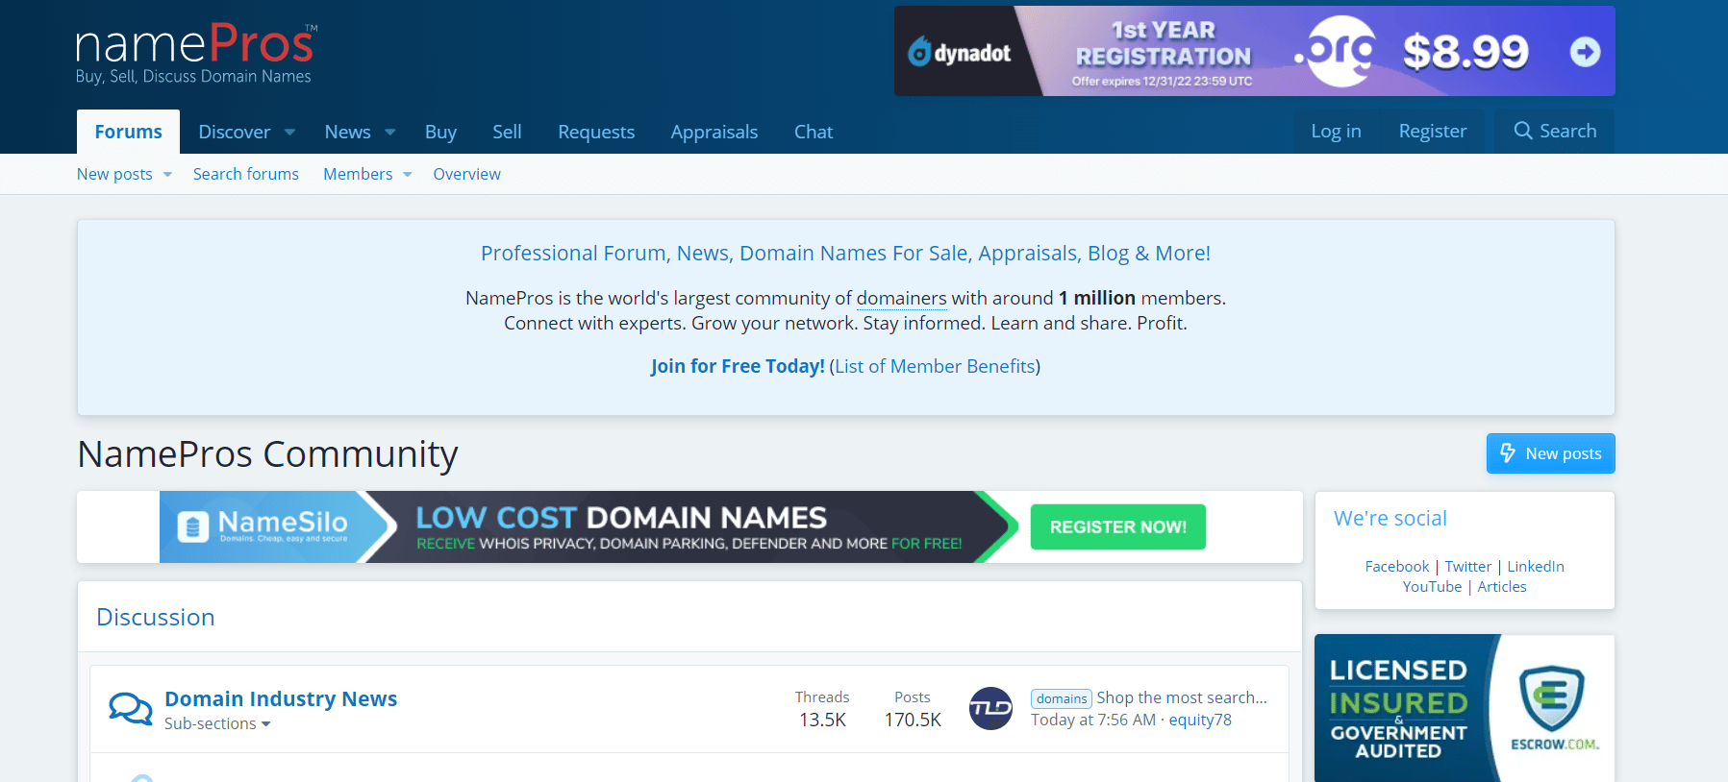Open the Chat section
The width and height of the screenshot is (1728, 782).
(814, 132)
